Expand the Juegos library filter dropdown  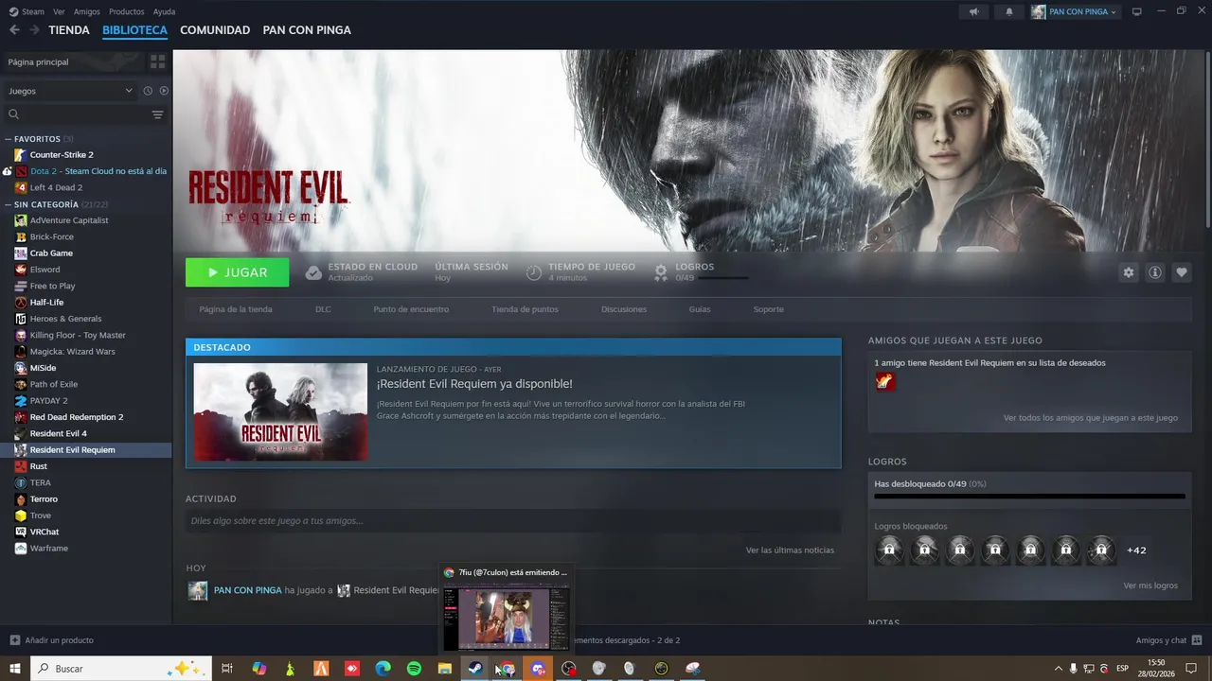pos(71,91)
